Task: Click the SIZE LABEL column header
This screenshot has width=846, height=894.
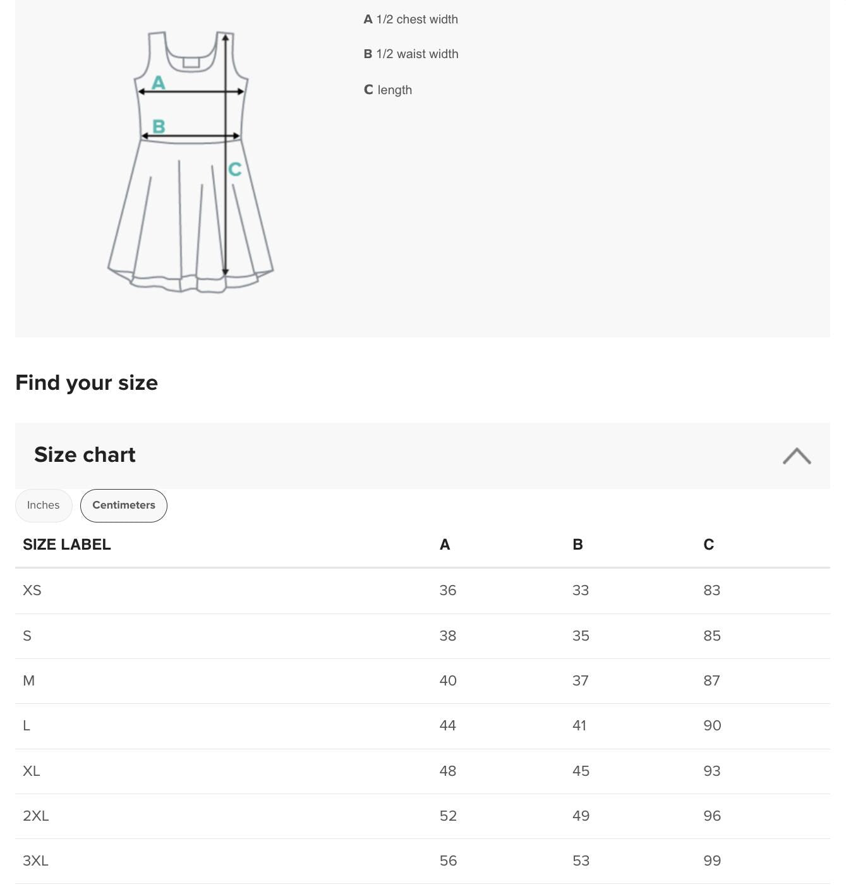Action: [66, 544]
